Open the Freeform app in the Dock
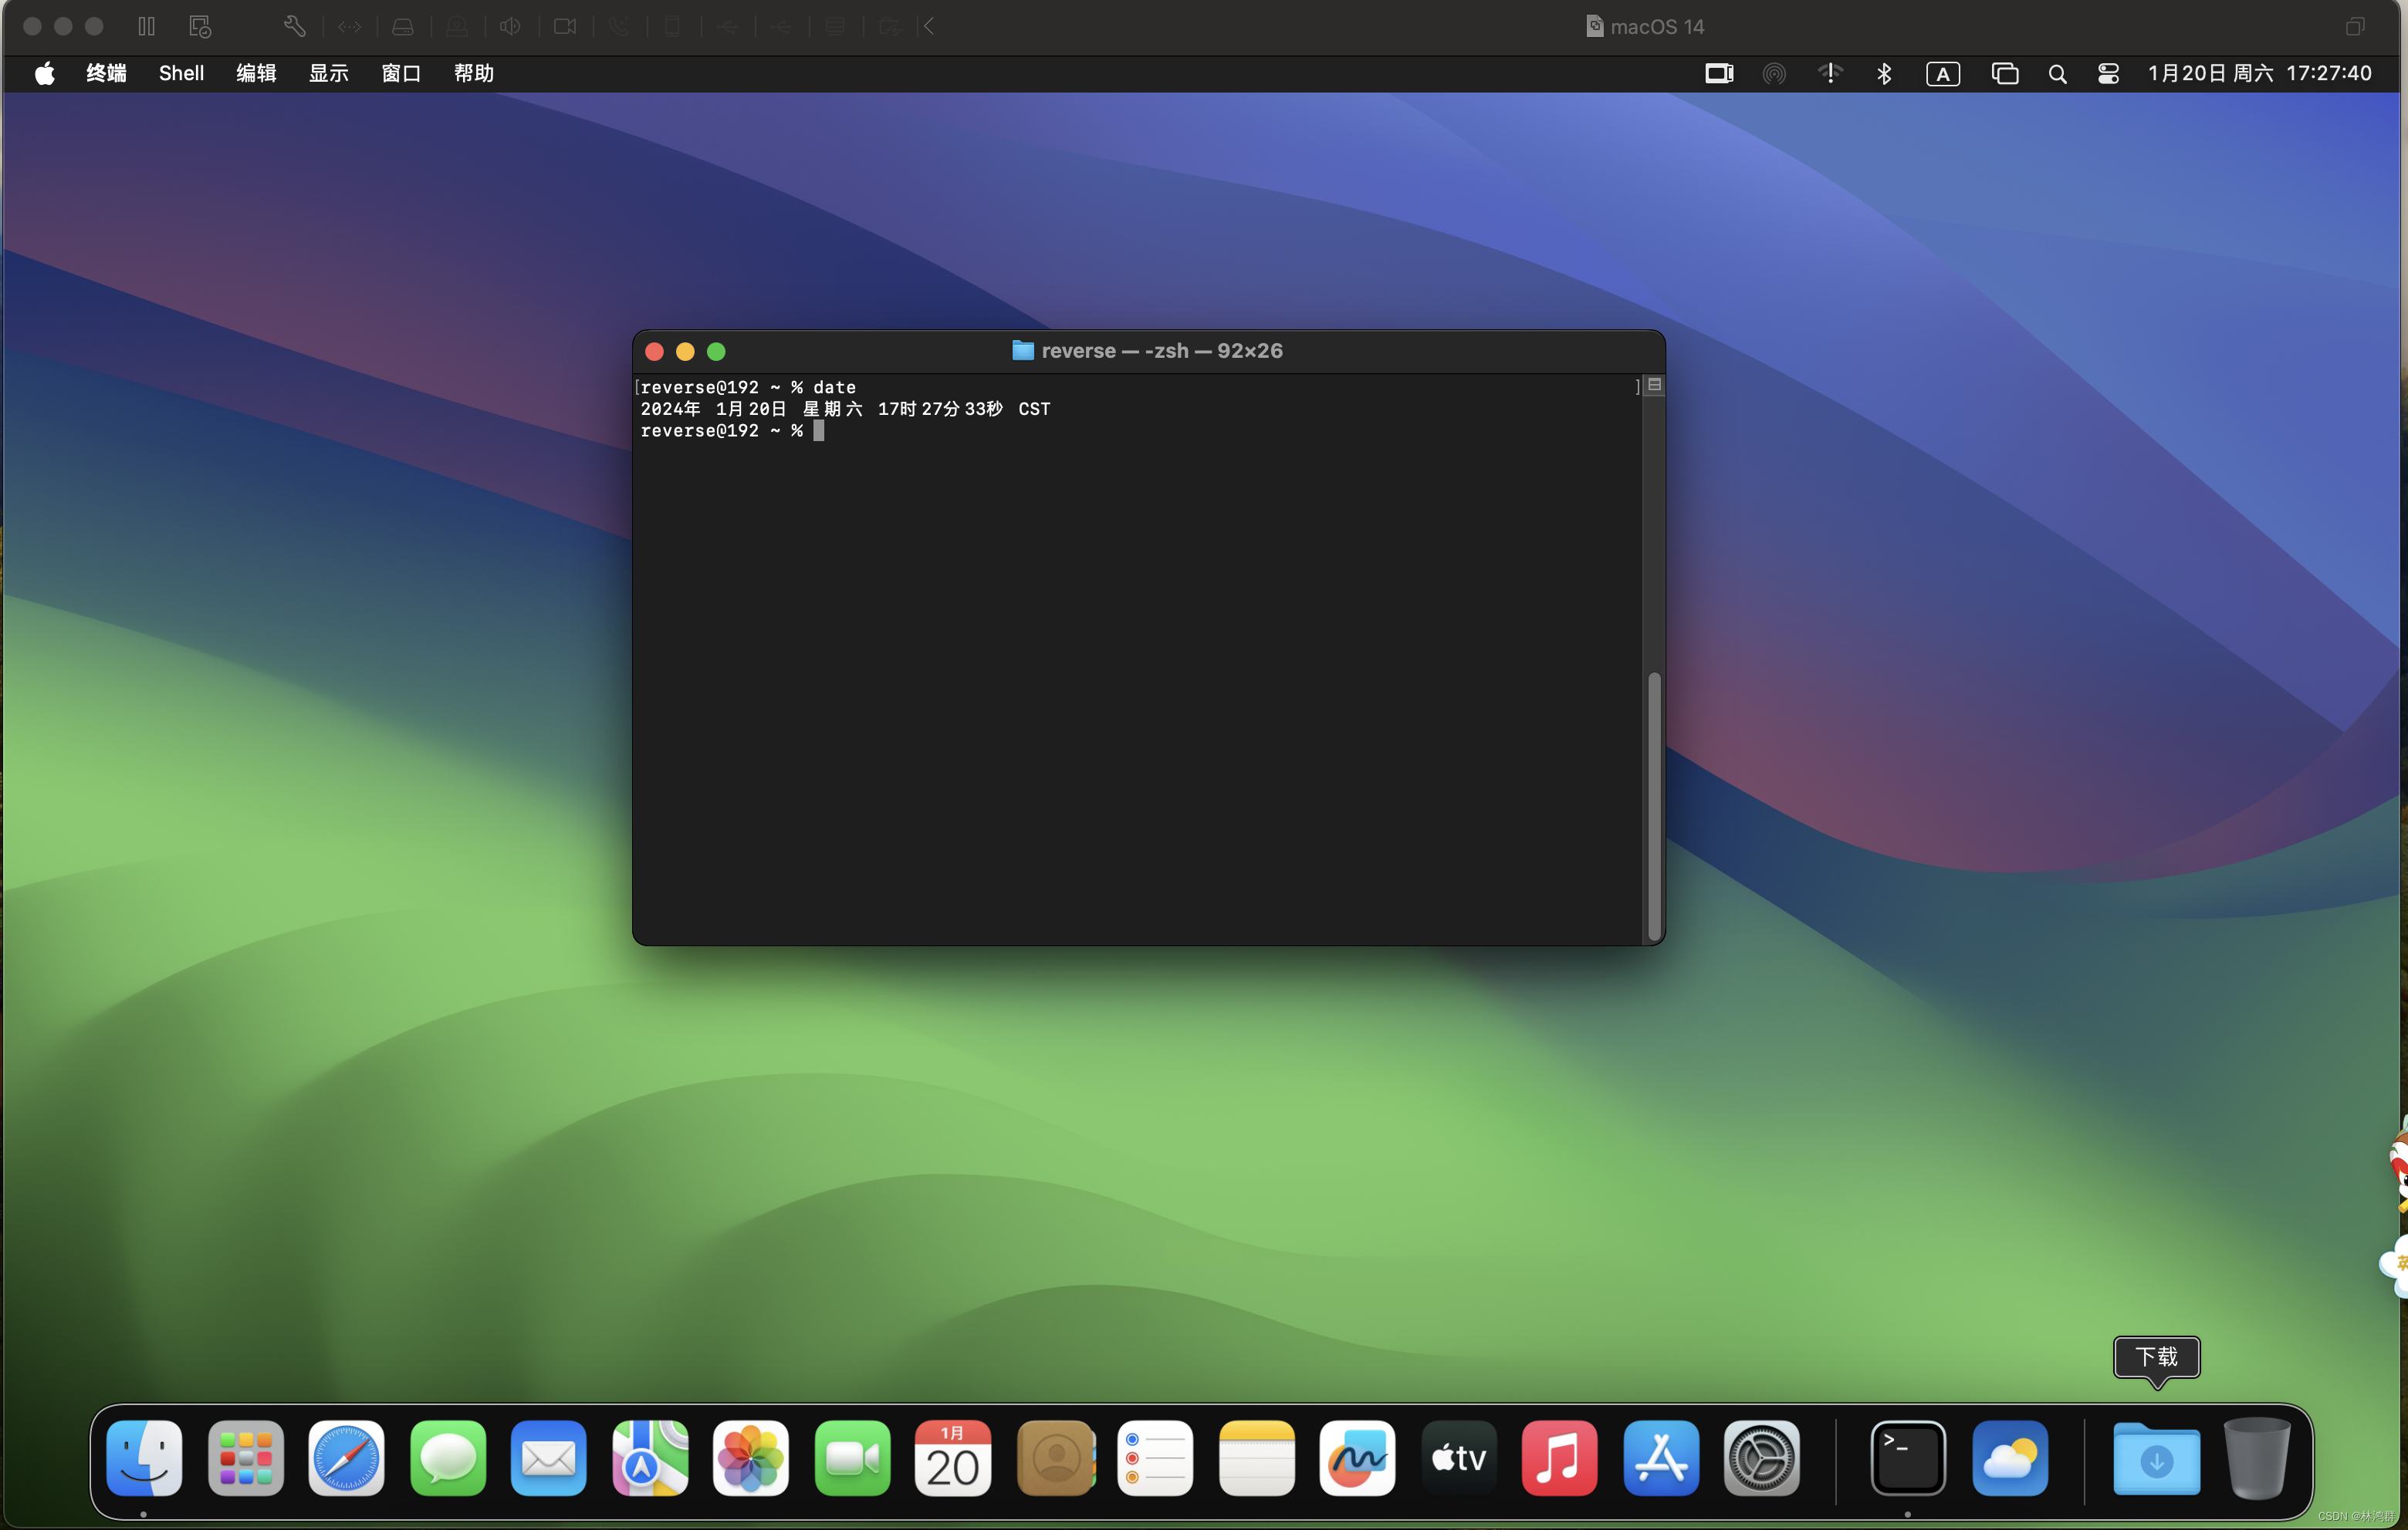 (x=1357, y=1458)
